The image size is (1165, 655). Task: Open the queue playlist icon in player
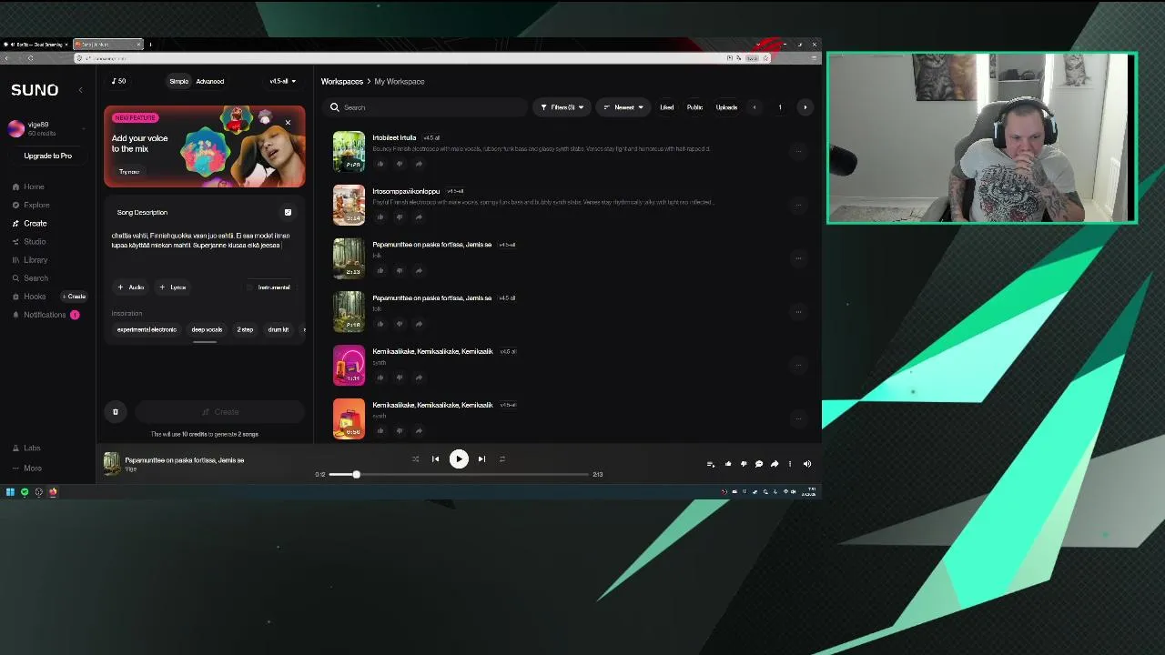coord(711,464)
